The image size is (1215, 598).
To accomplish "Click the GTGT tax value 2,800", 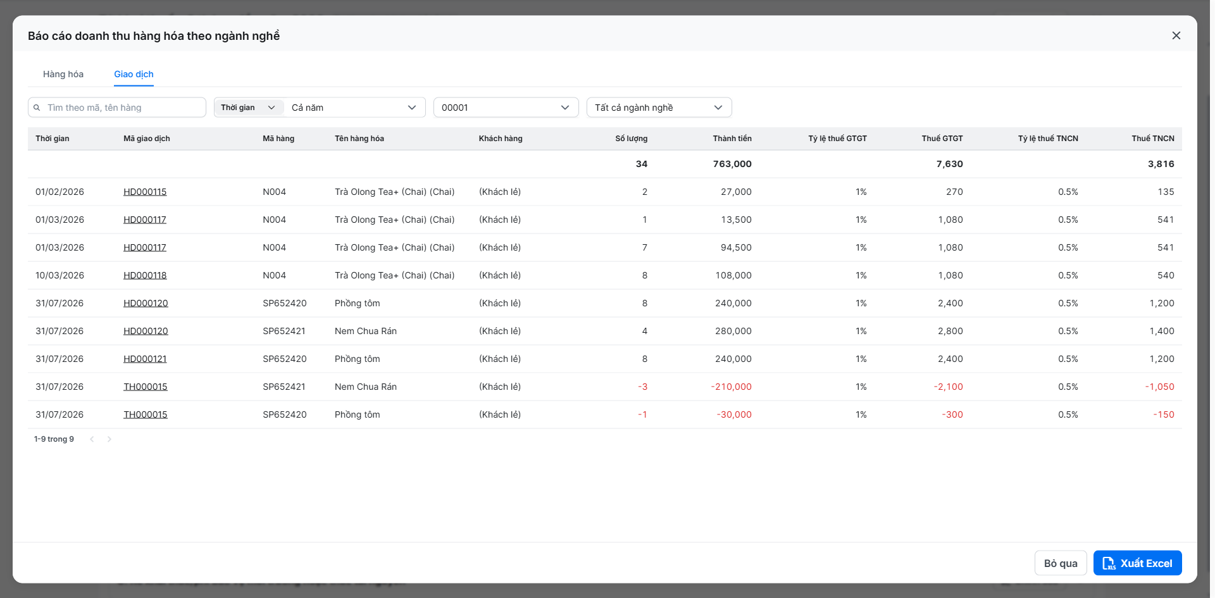I will pyautogui.click(x=950, y=331).
